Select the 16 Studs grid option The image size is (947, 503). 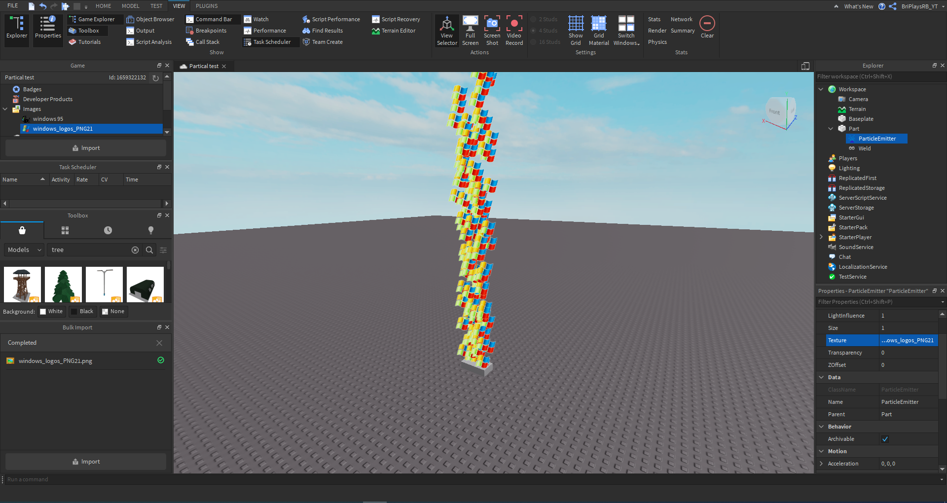(545, 42)
